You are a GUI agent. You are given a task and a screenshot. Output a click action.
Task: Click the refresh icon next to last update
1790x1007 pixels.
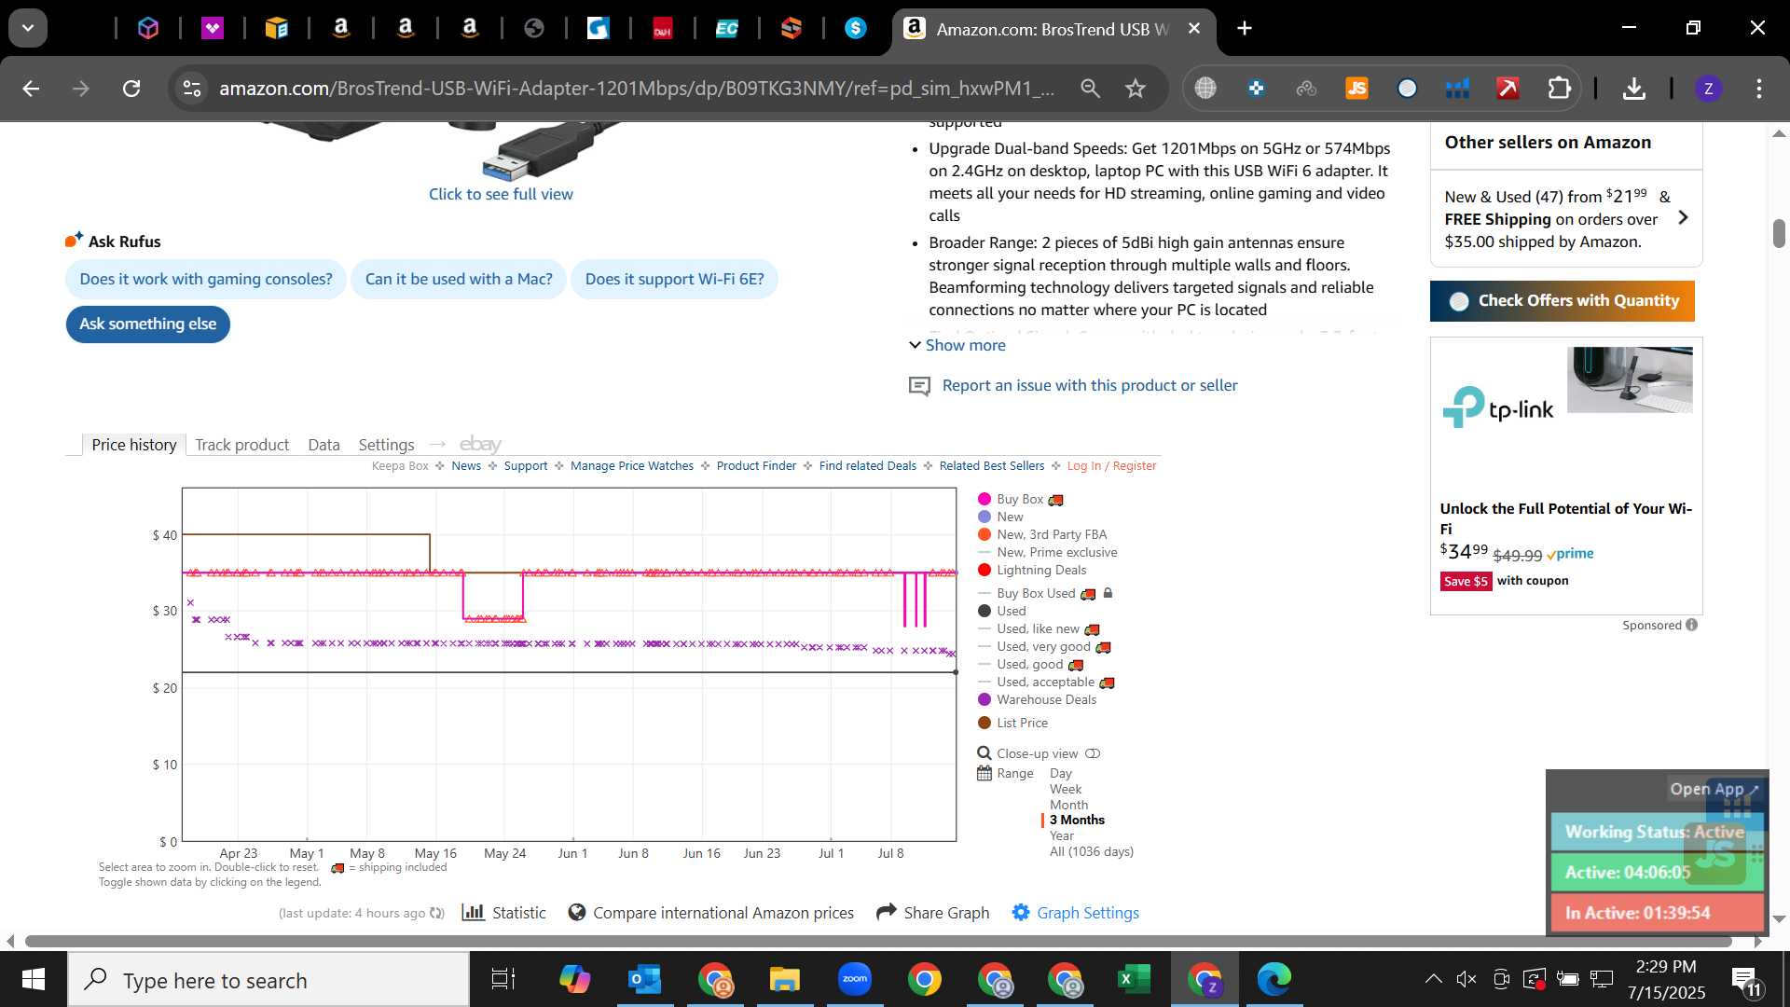436,913
